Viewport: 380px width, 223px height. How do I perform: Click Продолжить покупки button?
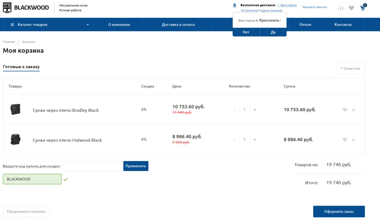26,212
